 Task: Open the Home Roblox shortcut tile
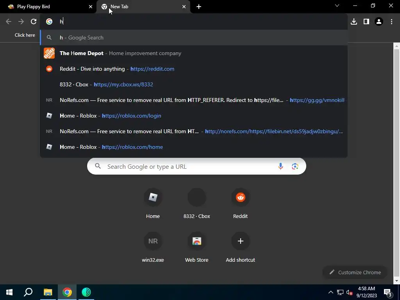(153, 204)
